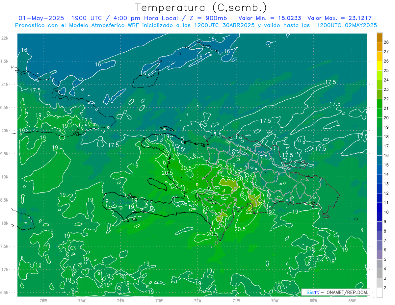Pick the blue swatch between 14 and 15
This screenshot has height=305, width=395.
[x=380, y=170]
